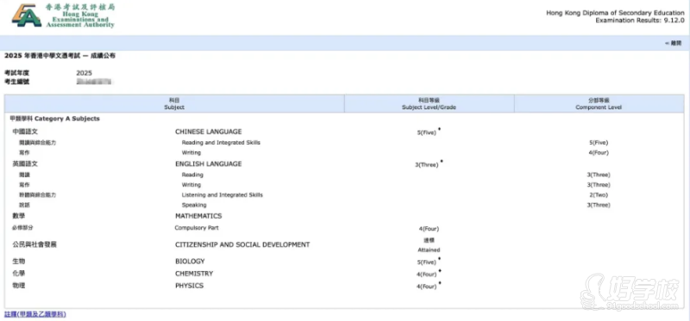The image size is (690, 321).
Task: Click the Subject Level/Grade column header
Action: point(429,103)
